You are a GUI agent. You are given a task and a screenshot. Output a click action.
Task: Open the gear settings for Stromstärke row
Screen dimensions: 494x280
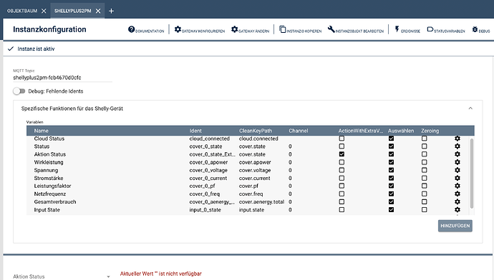pyautogui.click(x=457, y=178)
